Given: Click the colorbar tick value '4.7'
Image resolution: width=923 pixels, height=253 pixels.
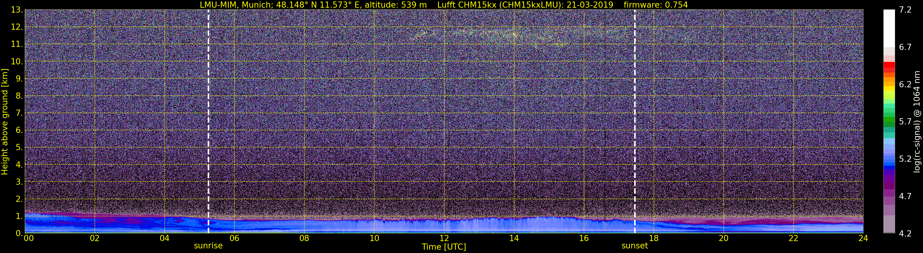Looking at the screenshot, I should coord(906,196).
